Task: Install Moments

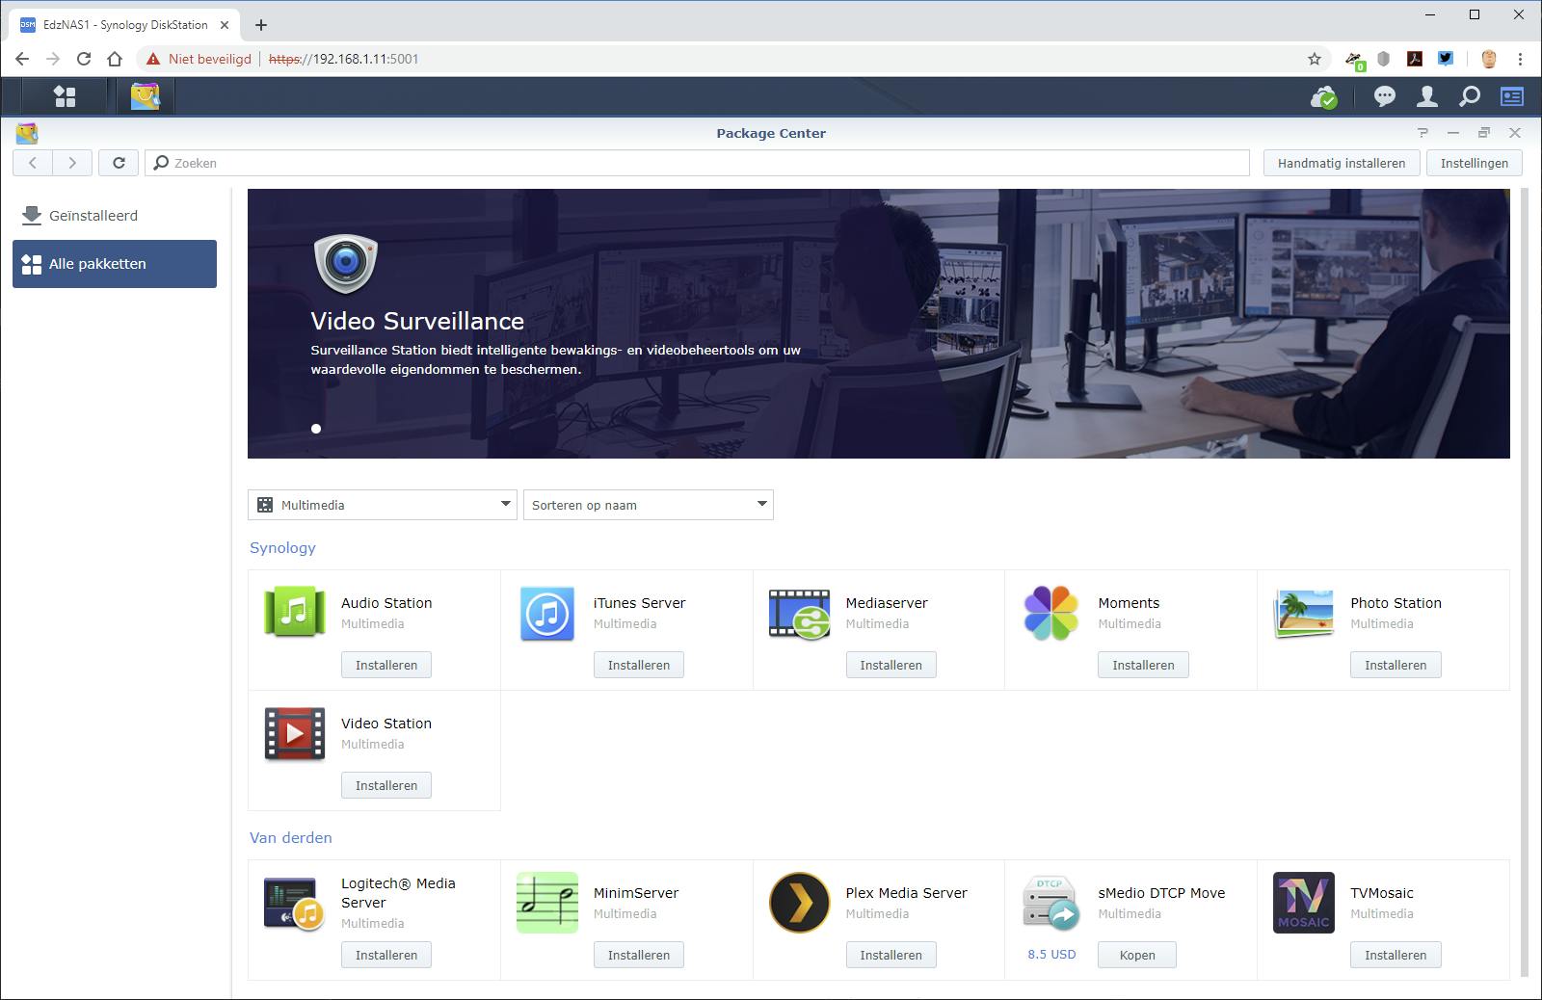Action: [1143, 665]
